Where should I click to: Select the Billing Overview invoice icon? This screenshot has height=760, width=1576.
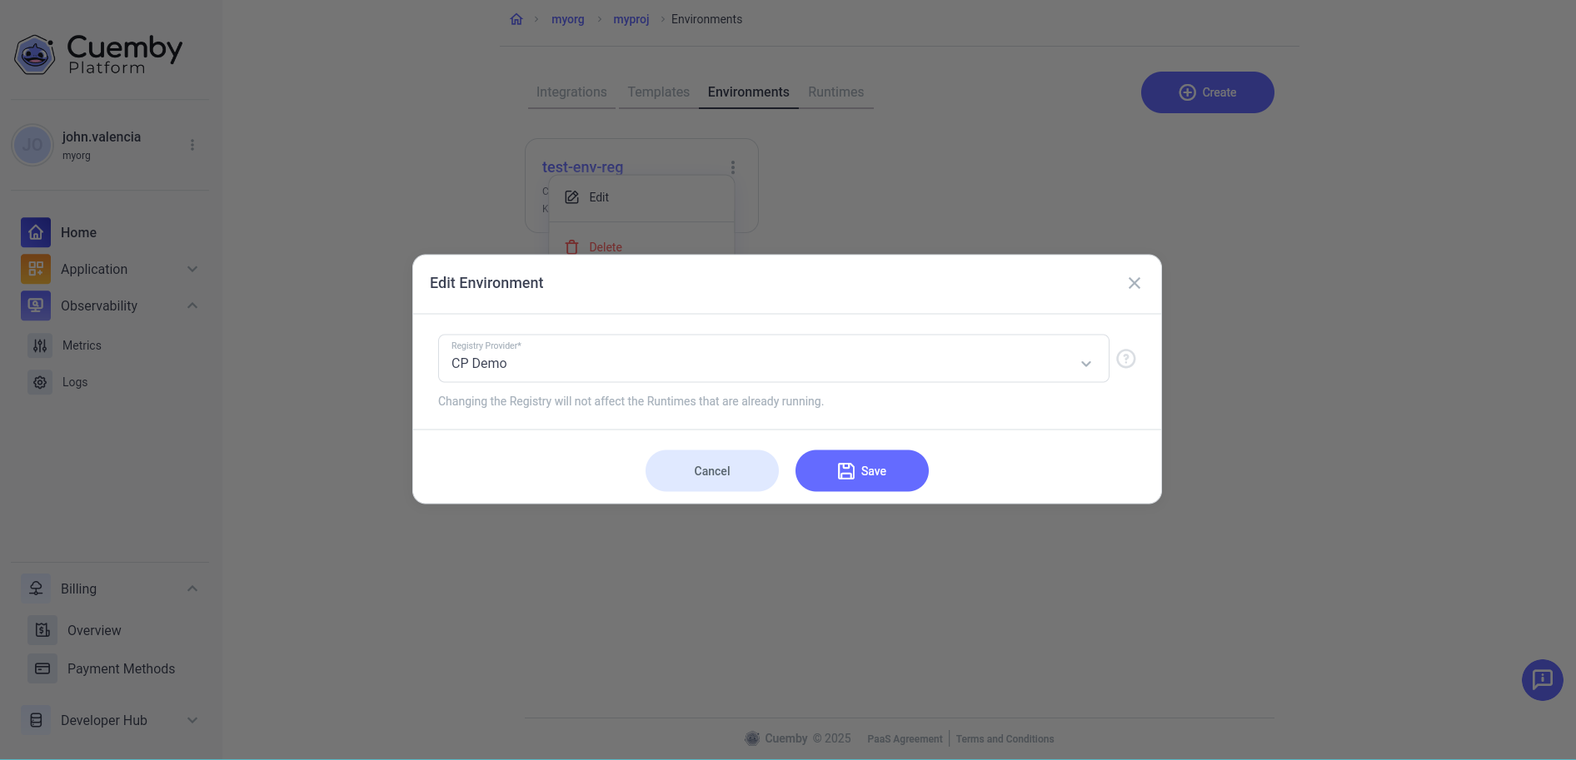click(x=42, y=630)
